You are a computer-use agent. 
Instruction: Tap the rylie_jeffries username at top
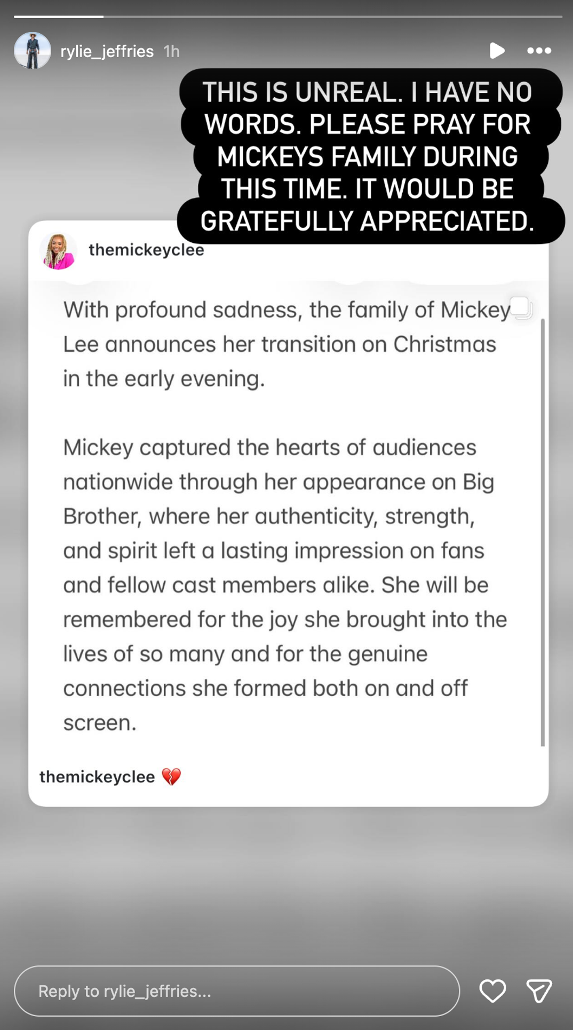[x=107, y=51]
